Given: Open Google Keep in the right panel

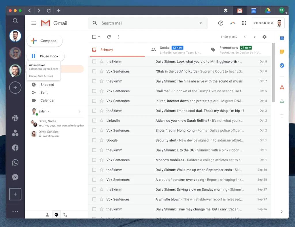Looking at the screenshot, I should click(x=282, y=51).
